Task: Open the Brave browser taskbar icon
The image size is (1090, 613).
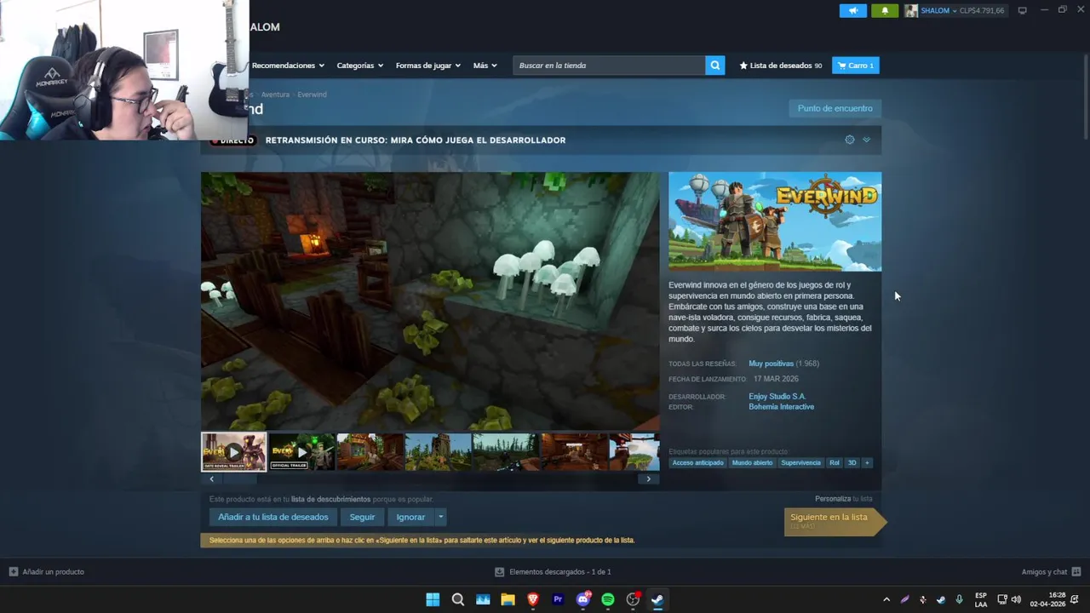Action: (533, 599)
